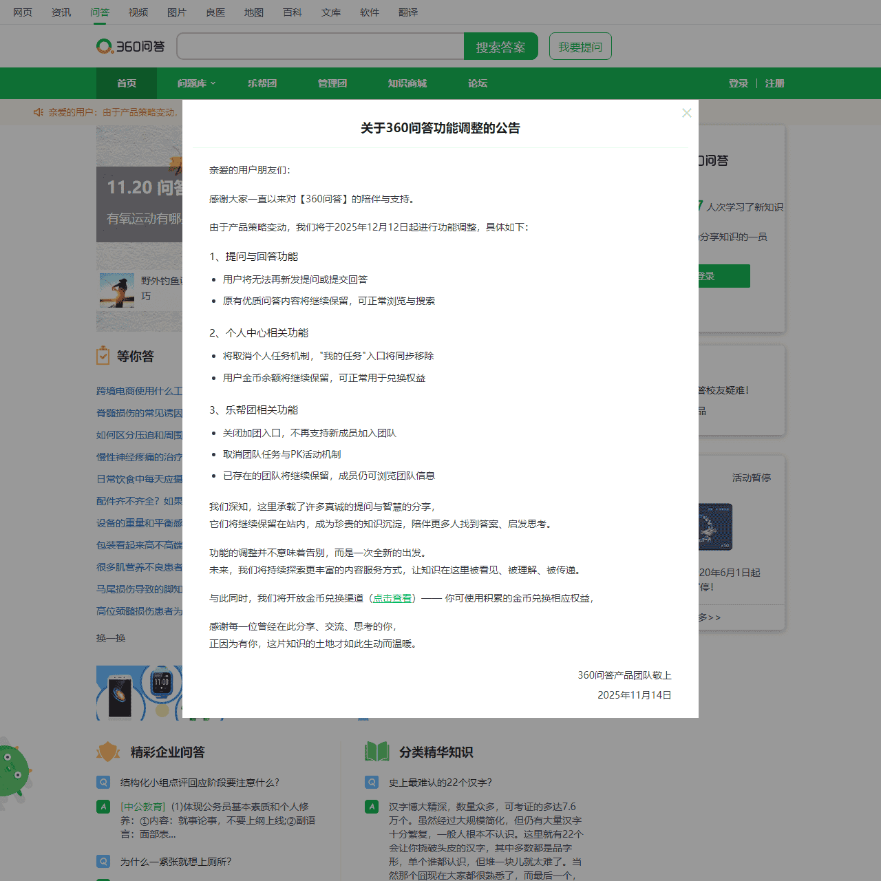The image size is (881, 881).
Task: Click 换一换 to refresh questions
Action: point(111,638)
